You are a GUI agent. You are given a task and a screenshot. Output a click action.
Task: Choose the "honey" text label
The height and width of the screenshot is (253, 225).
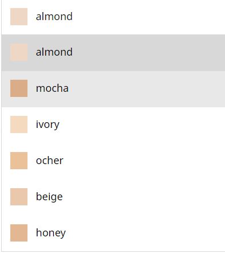tap(51, 233)
